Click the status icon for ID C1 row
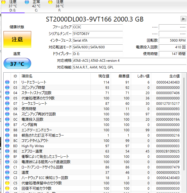The image size is (187, 193). 7,167
